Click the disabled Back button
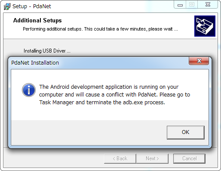Viewport: 221px width, 171px height. [120, 159]
